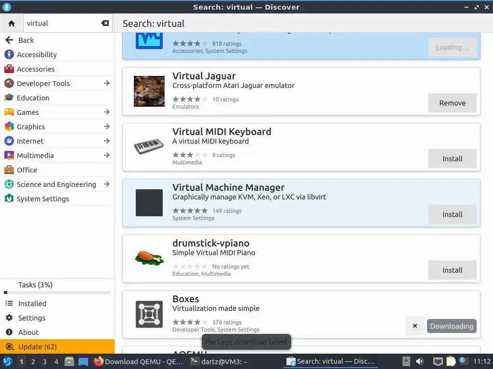Click the Education graduation cap icon
Viewport: 493px width, 369px height.
click(9, 98)
